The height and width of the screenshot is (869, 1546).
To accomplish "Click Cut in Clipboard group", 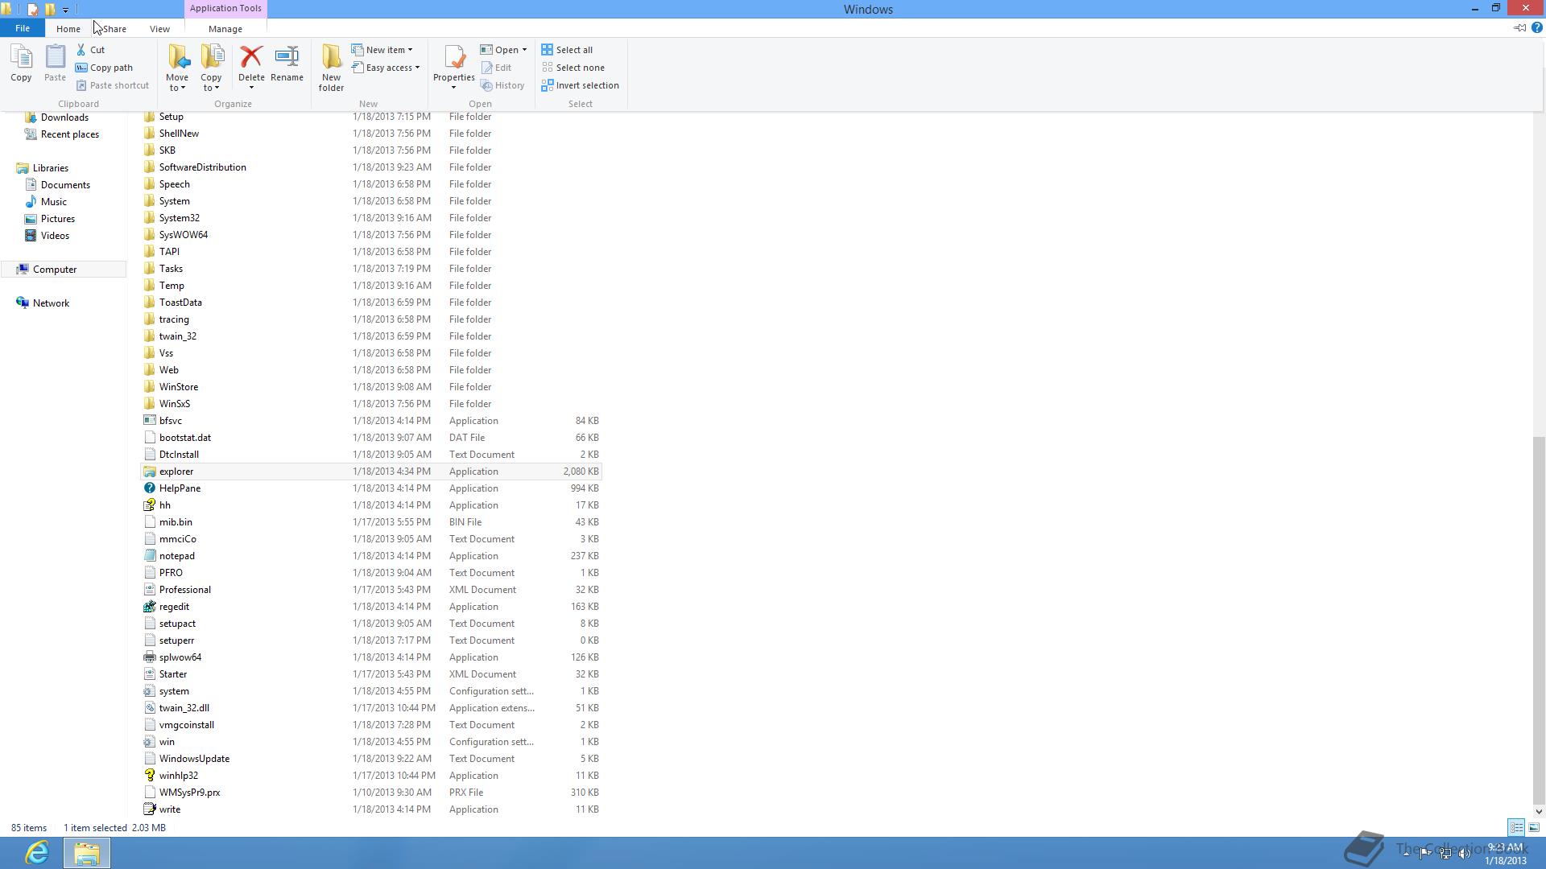I will [90, 50].
